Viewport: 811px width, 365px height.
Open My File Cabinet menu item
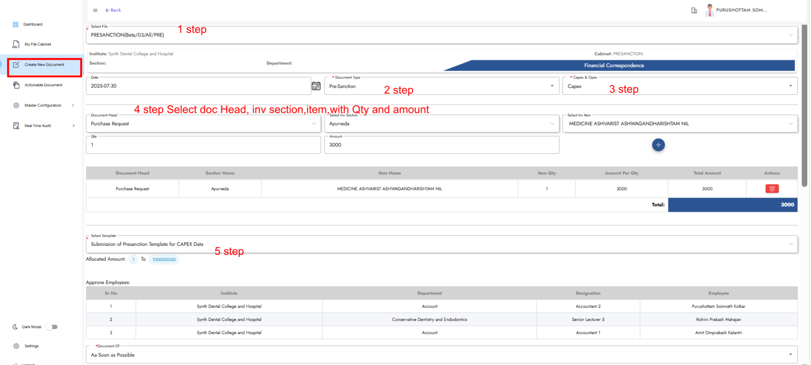[x=37, y=44]
